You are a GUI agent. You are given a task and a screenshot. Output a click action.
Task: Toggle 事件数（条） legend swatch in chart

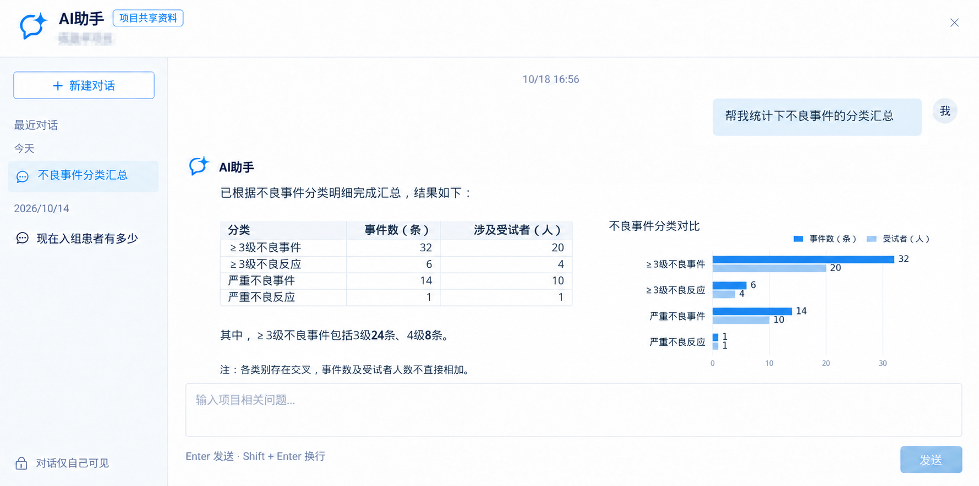[798, 239]
